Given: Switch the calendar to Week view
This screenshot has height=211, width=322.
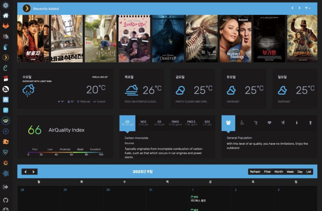Looking at the screenshot, I should [290, 172].
